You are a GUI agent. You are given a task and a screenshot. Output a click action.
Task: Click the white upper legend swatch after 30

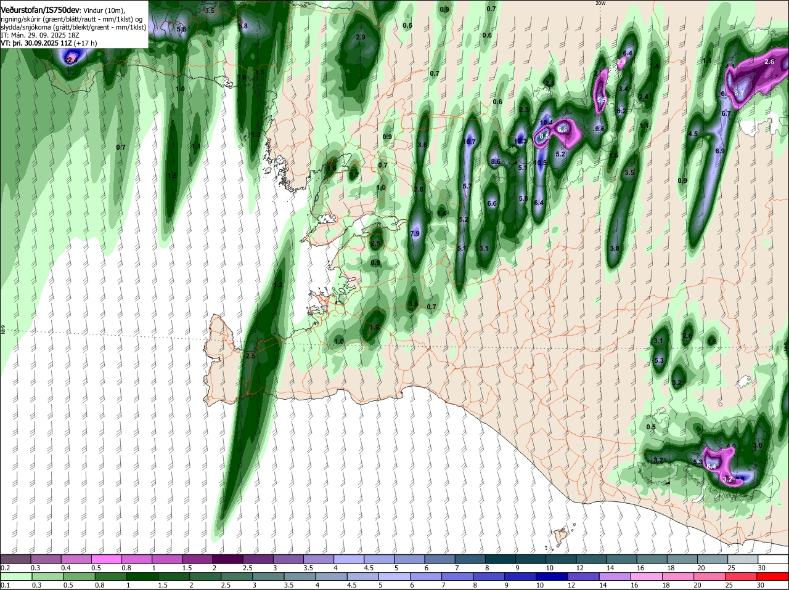(774, 559)
